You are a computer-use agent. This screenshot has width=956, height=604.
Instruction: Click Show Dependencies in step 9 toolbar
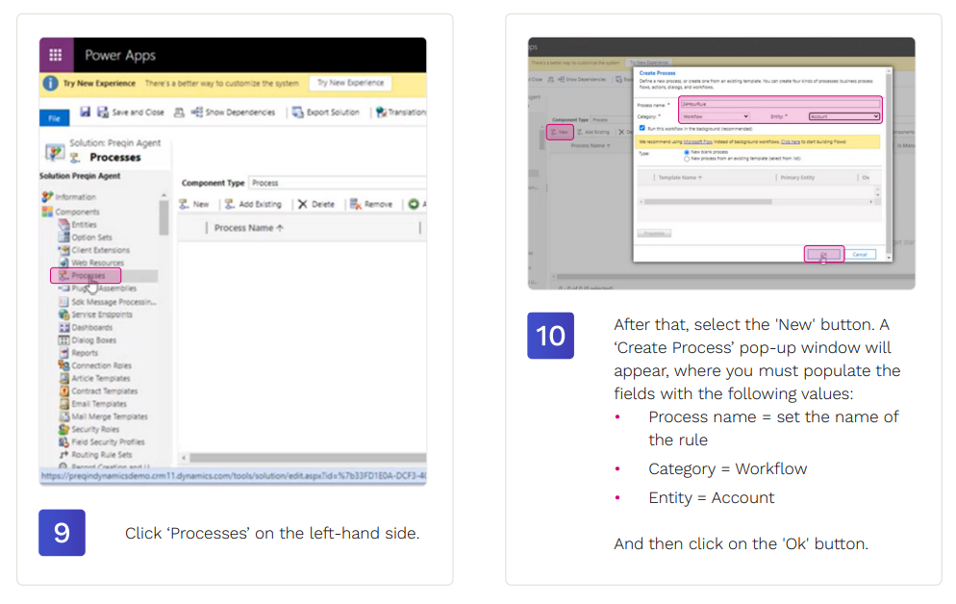coord(234,113)
